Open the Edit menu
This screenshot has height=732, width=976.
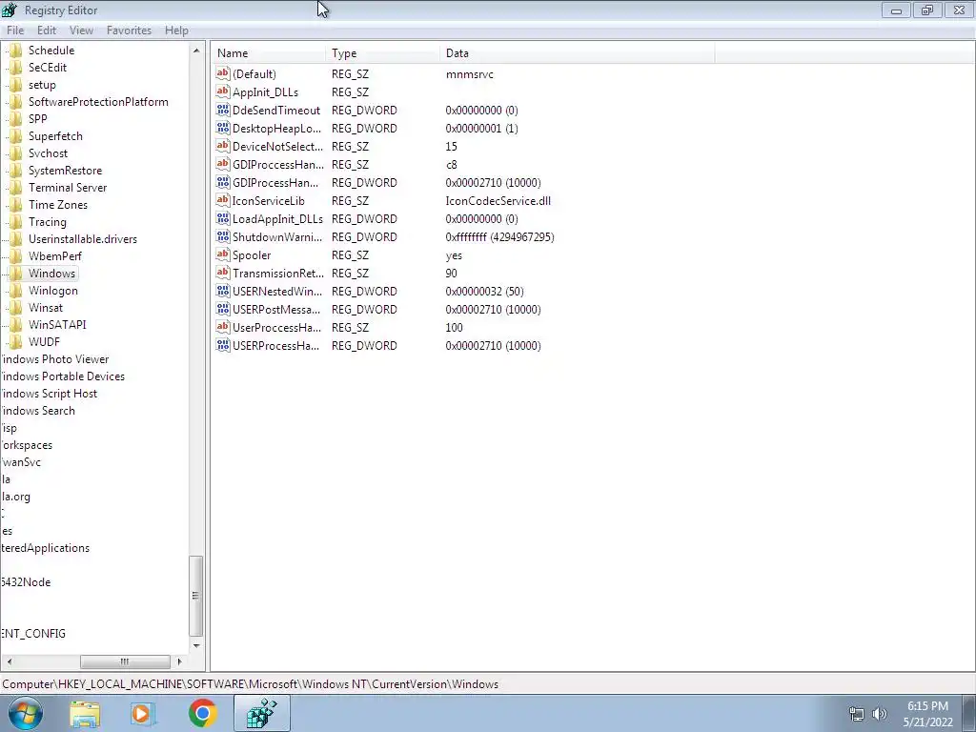(x=46, y=30)
